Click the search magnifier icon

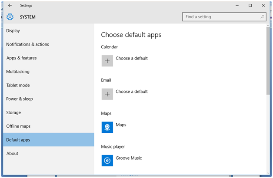click(x=263, y=17)
